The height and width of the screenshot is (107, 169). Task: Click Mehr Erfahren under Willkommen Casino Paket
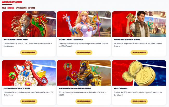(29, 53)
